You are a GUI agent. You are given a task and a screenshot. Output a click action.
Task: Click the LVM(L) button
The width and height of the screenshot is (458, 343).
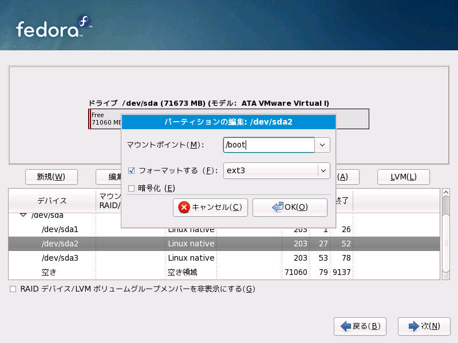404,177
